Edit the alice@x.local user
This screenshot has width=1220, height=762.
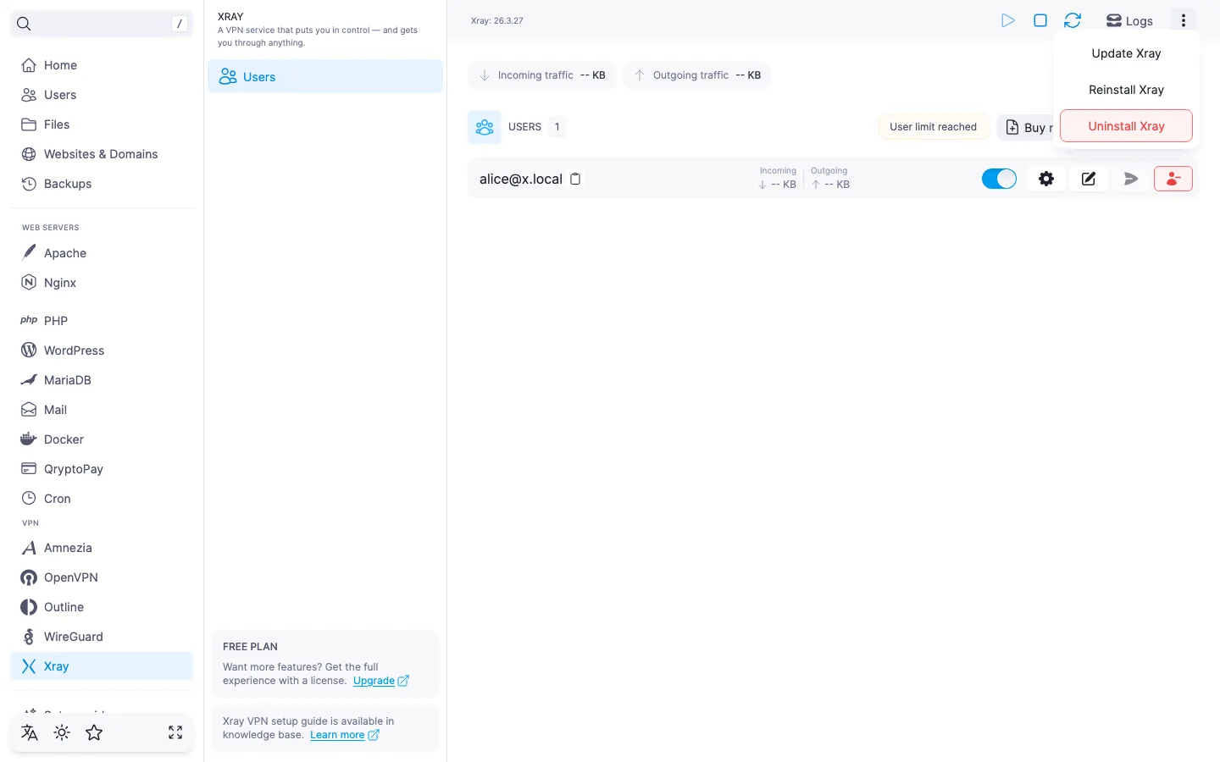click(1089, 179)
